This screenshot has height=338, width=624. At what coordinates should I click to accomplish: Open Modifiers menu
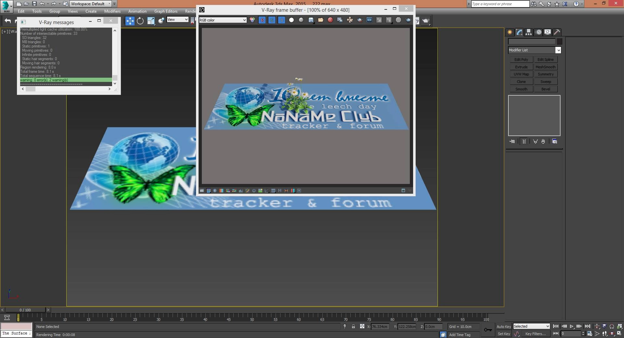click(112, 11)
